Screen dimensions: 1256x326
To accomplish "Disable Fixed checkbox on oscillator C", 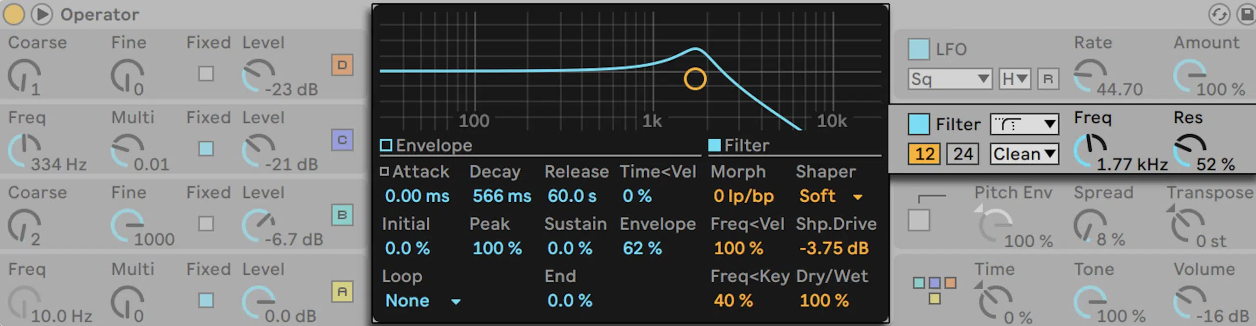I will click(x=206, y=148).
